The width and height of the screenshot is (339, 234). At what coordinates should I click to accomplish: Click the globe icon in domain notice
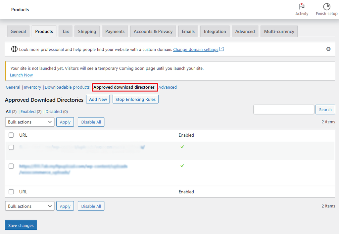(x=14, y=49)
